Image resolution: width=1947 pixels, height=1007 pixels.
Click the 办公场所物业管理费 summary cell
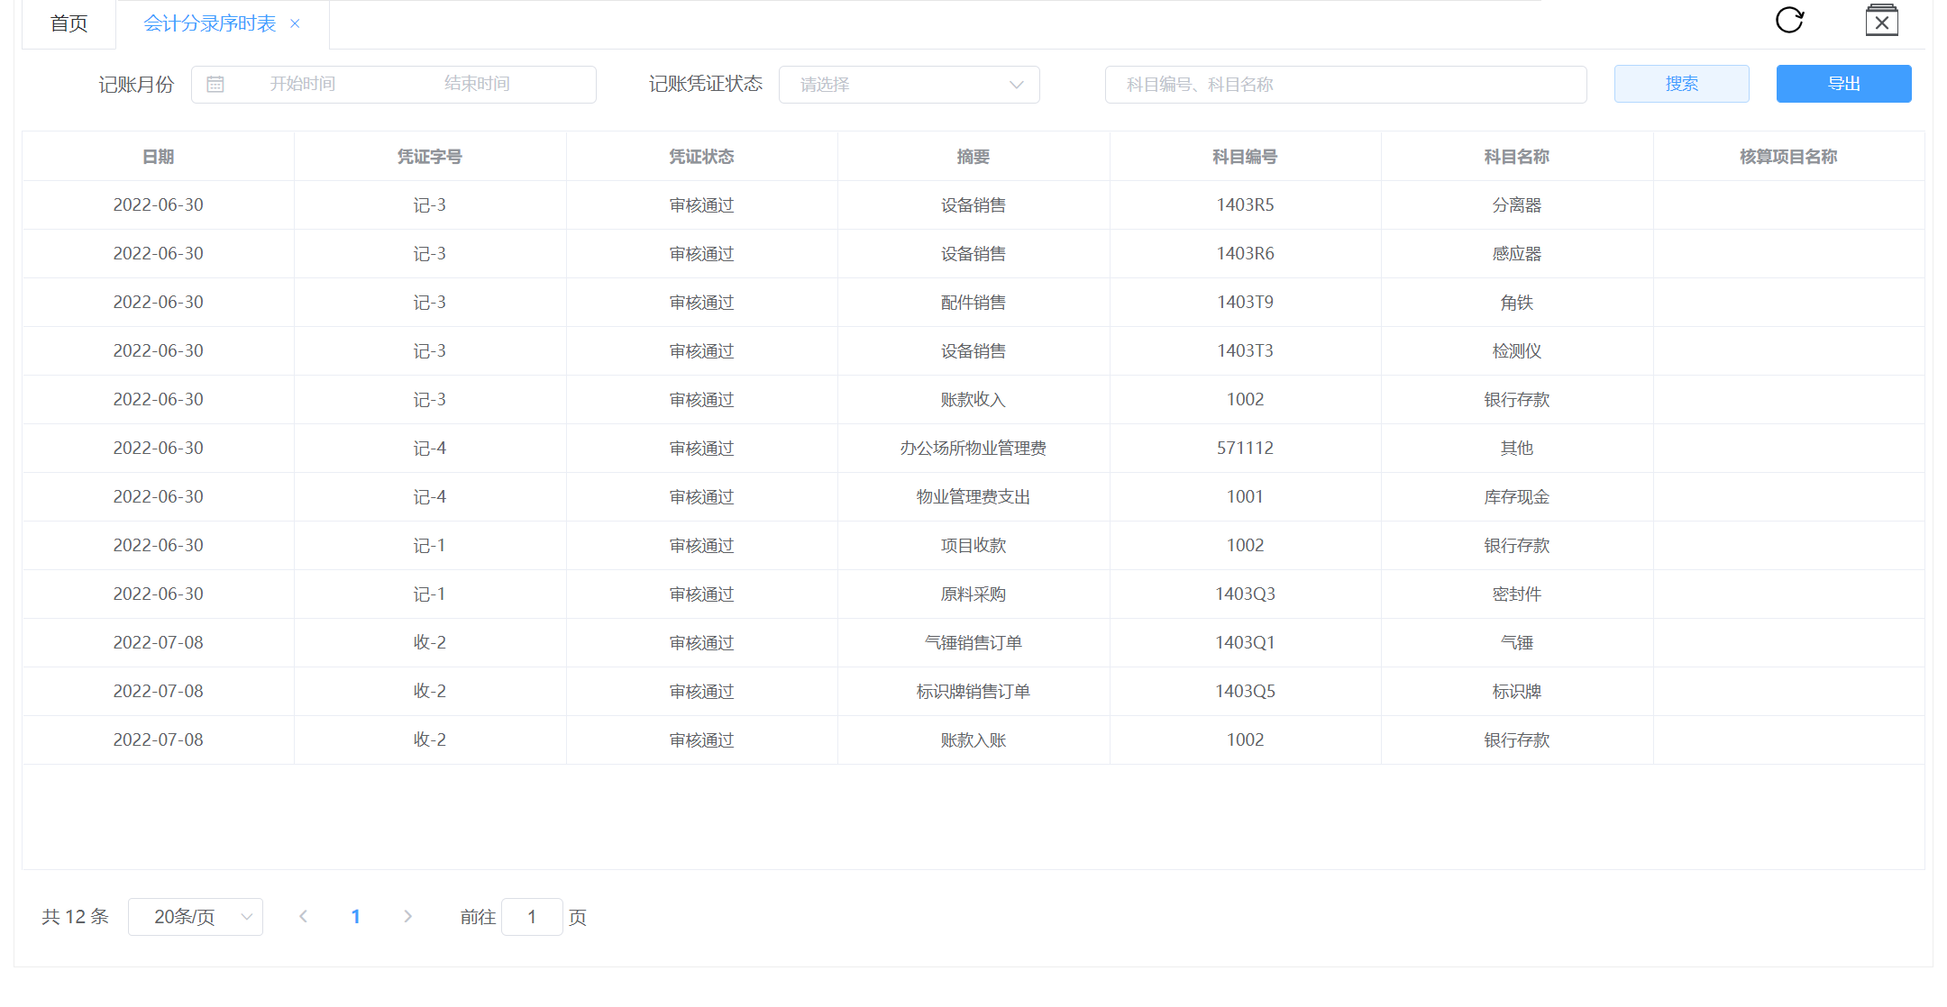click(x=973, y=449)
